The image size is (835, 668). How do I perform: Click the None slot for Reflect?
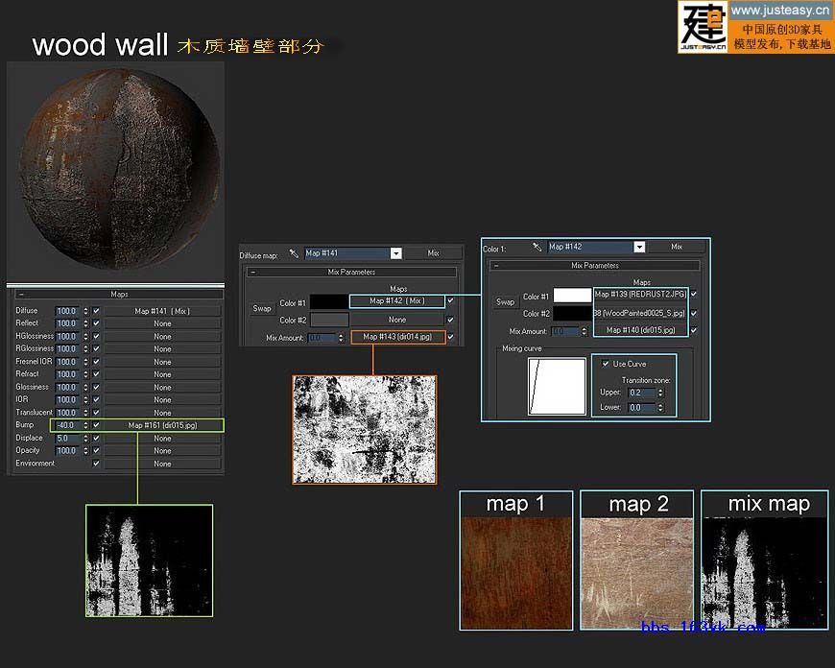click(162, 323)
